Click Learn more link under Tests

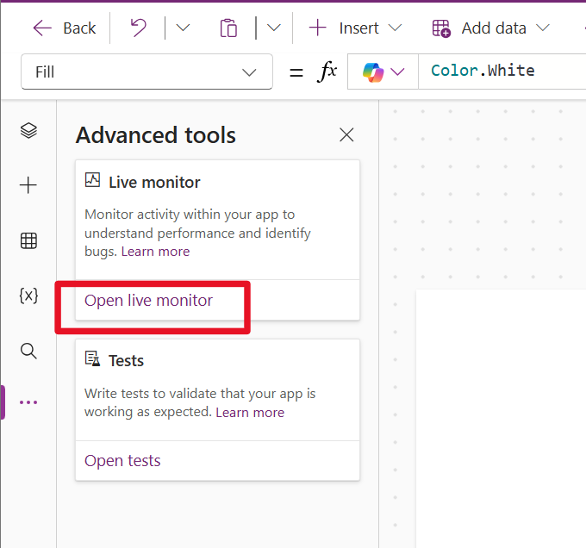[250, 413]
